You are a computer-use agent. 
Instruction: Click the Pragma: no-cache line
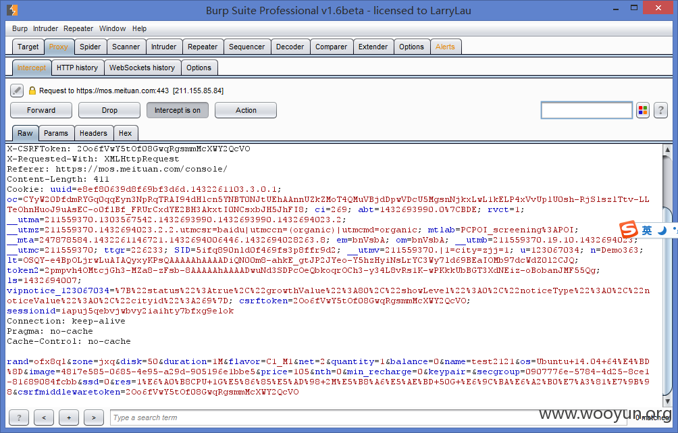pos(50,332)
